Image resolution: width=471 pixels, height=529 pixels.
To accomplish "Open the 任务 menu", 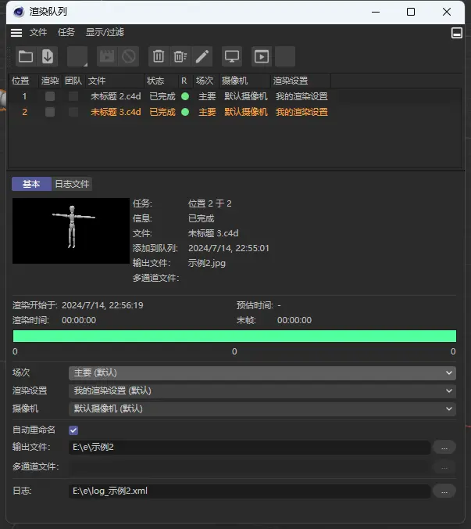I will [66, 33].
